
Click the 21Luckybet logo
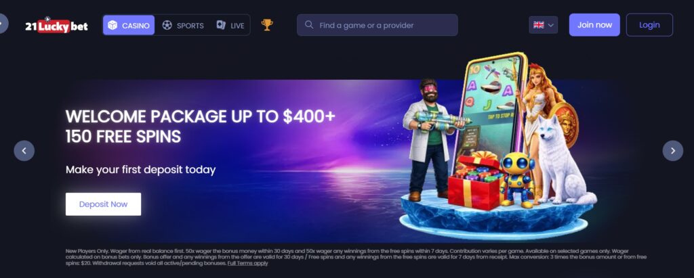pyautogui.click(x=57, y=25)
